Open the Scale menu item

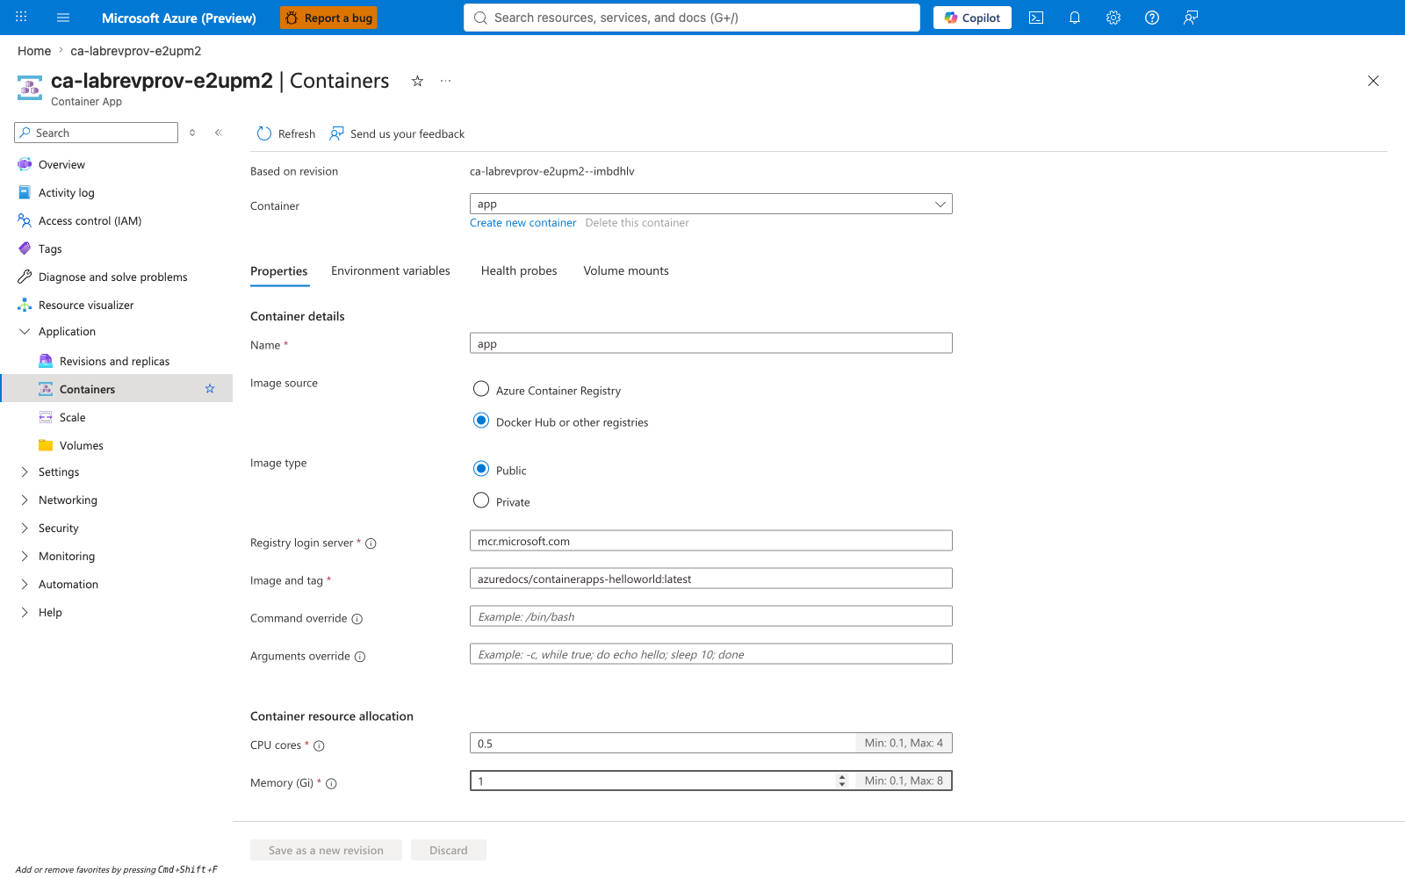[73, 417]
